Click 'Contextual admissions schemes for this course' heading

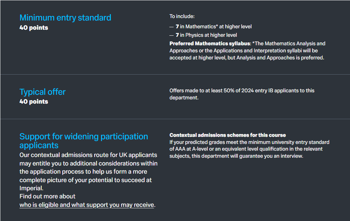point(227,135)
